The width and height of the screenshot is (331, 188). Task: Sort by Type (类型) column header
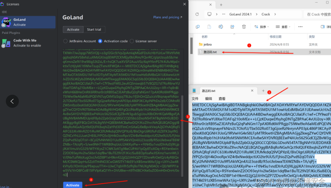(x=312, y=37)
